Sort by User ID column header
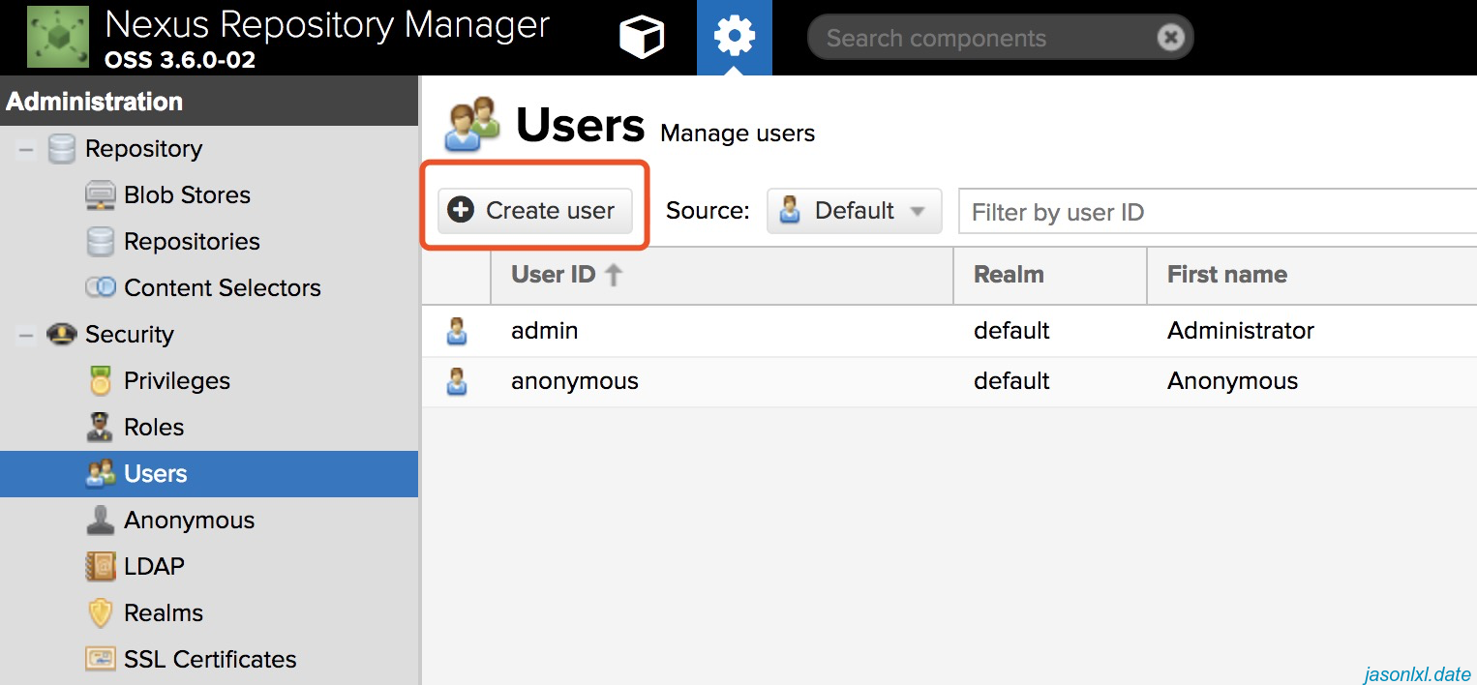 tap(722, 275)
